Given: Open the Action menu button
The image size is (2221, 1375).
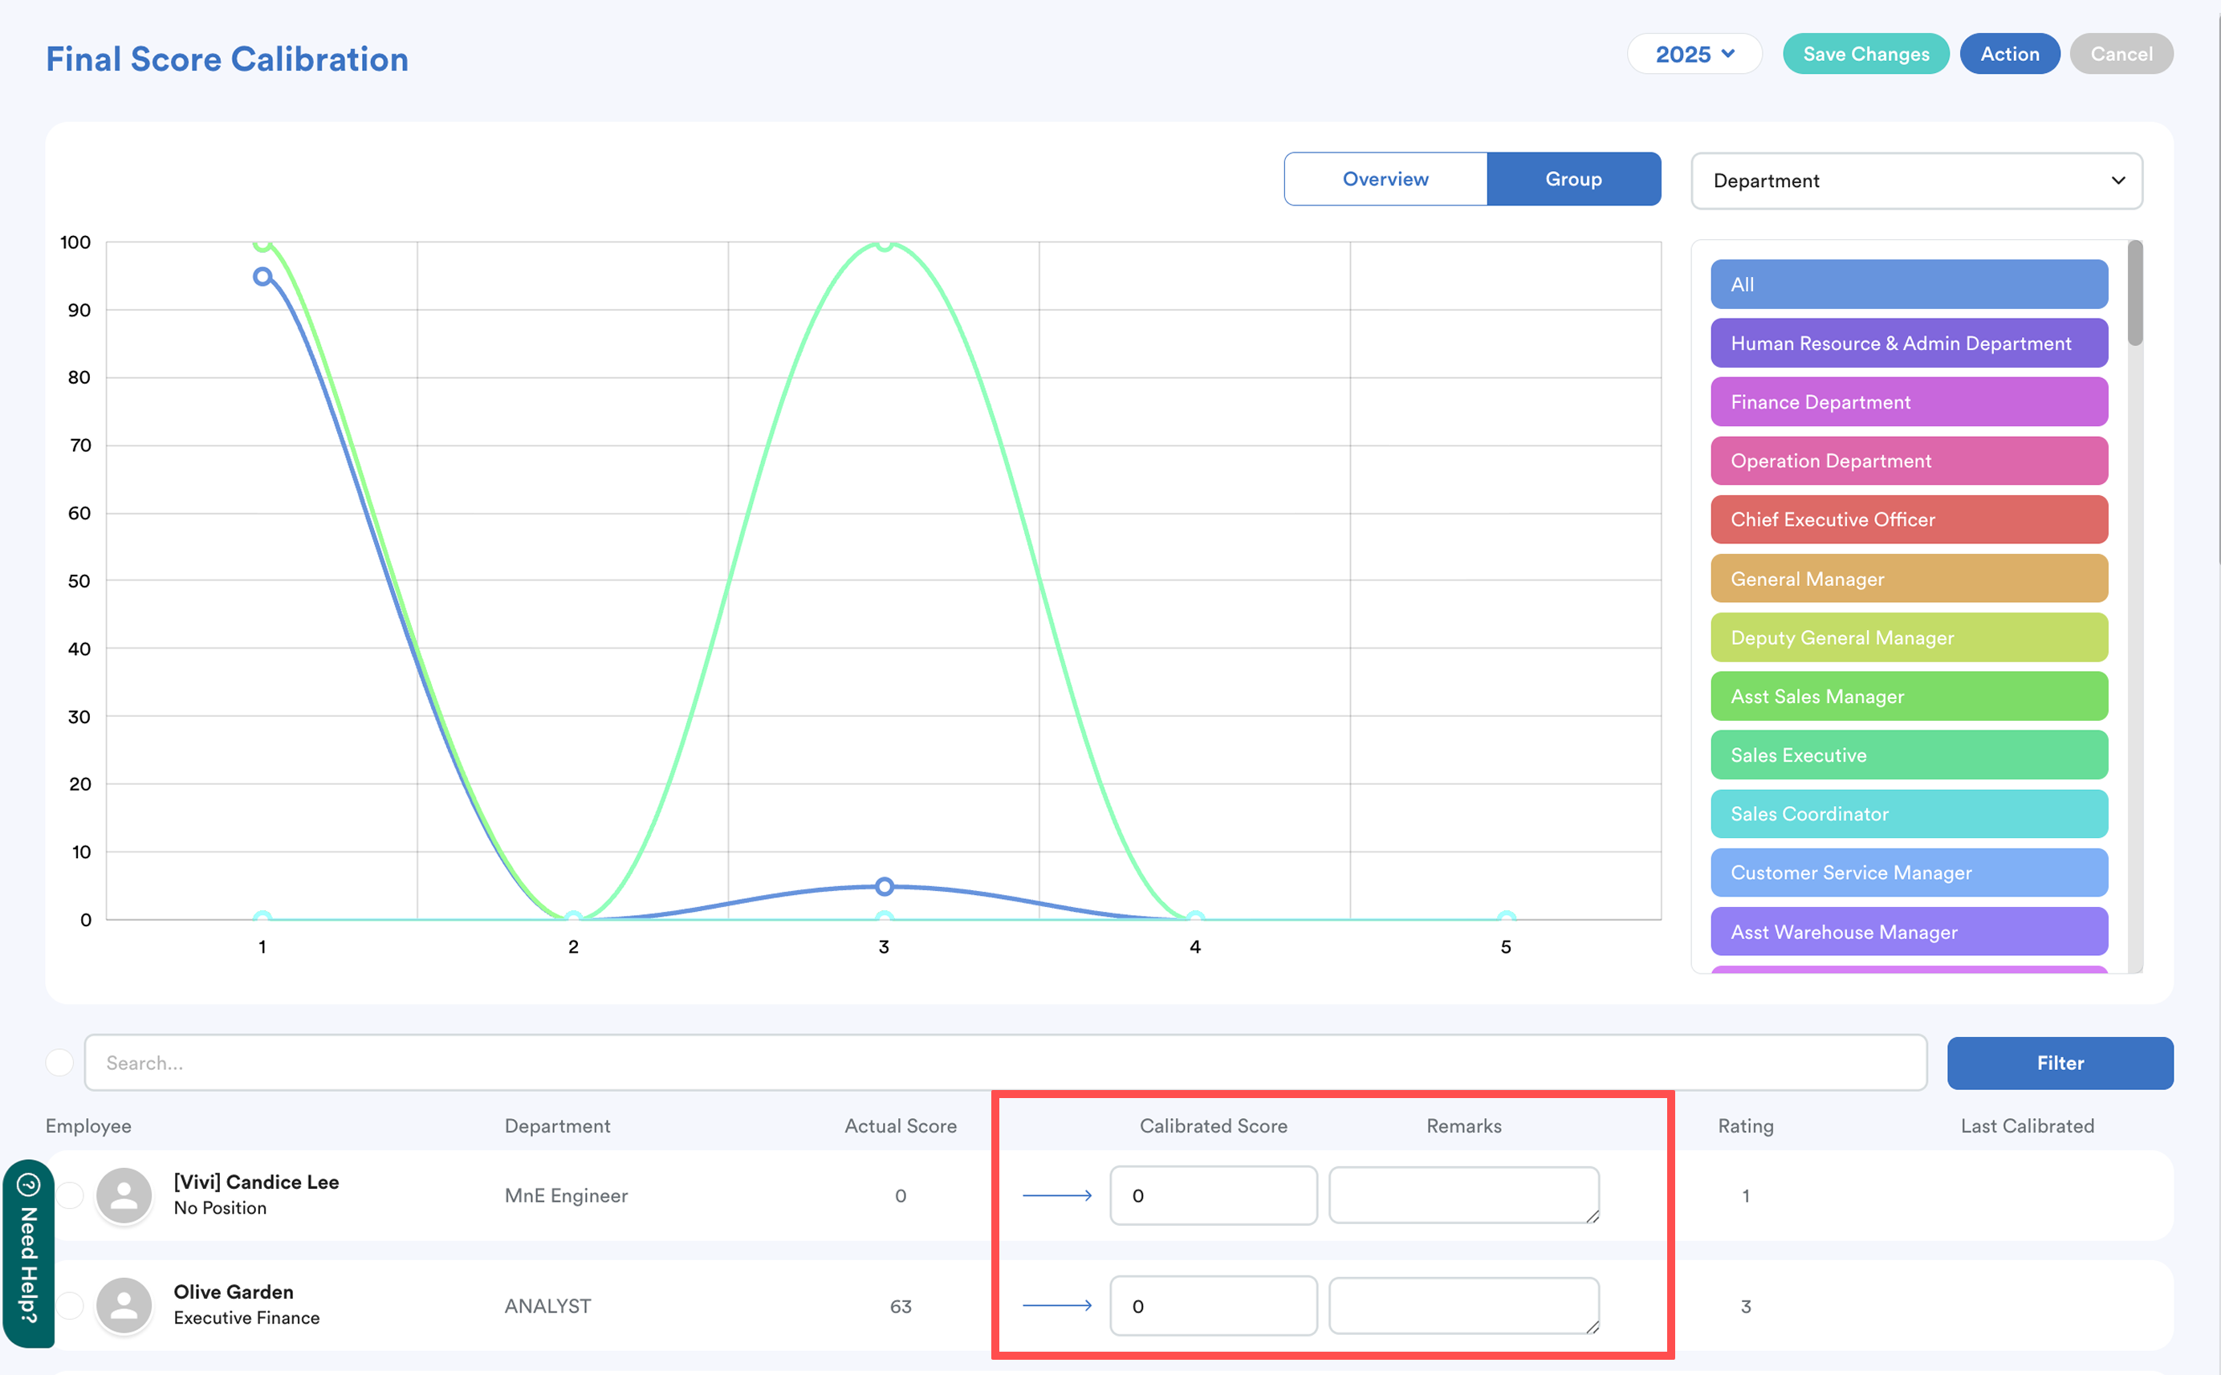Looking at the screenshot, I should (x=2008, y=54).
